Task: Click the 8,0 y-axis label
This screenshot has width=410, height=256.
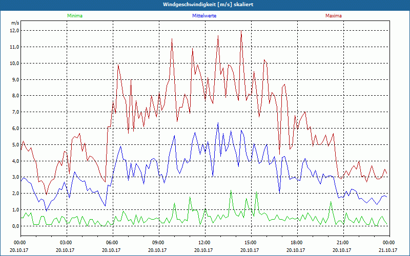Action: click(16, 96)
